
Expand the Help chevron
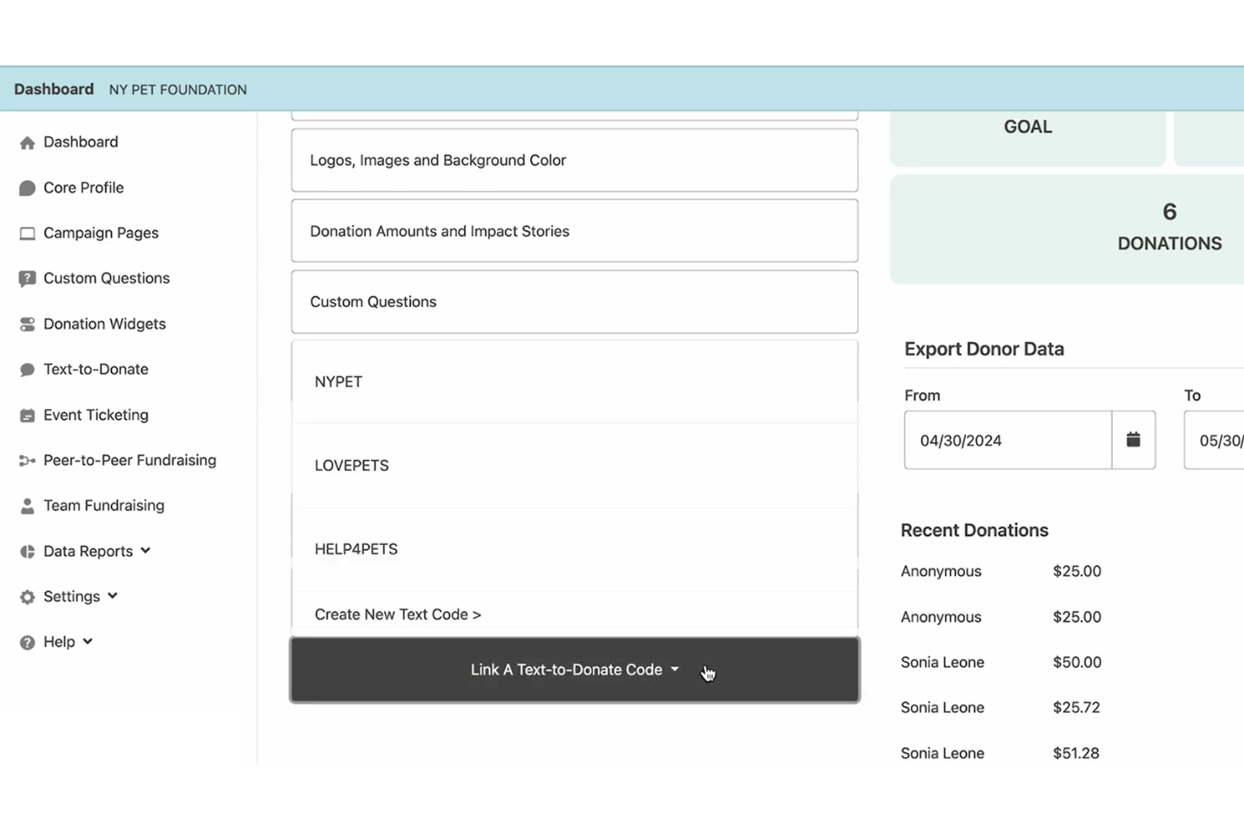[x=87, y=642]
